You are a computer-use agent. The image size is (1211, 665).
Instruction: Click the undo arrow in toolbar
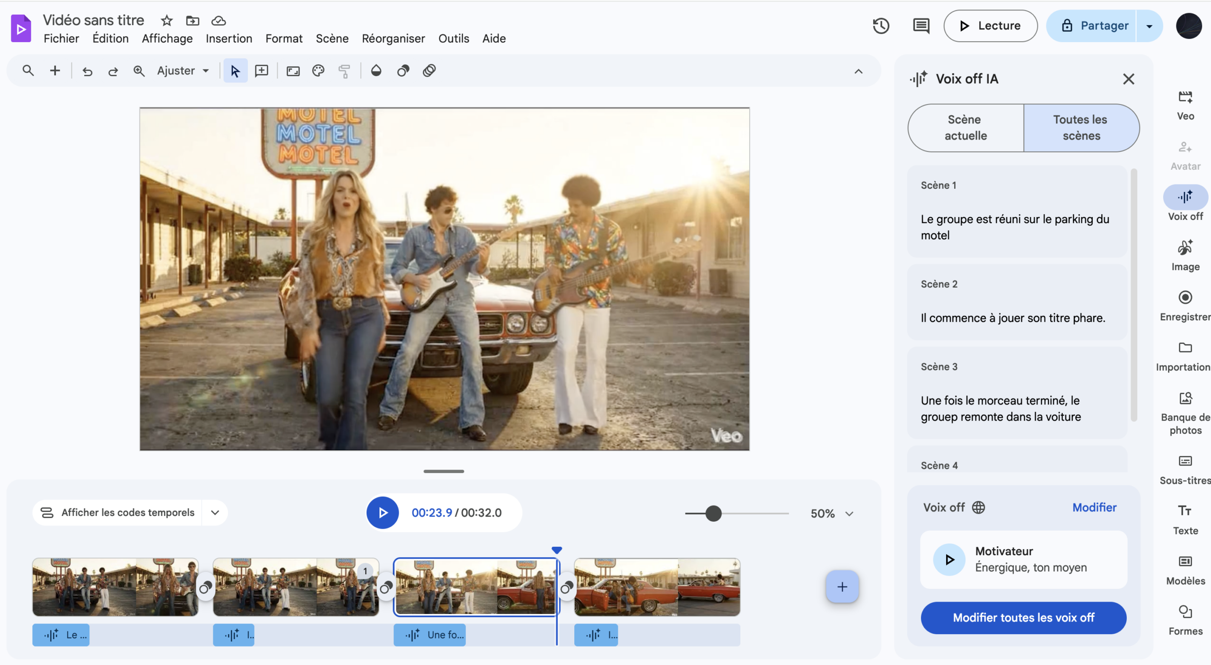click(x=88, y=71)
